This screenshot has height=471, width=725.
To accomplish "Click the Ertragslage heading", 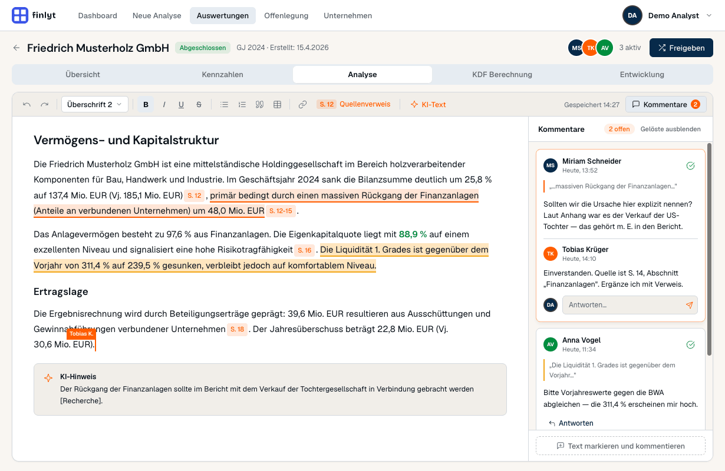I will pyautogui.click(x=61, y=291).
